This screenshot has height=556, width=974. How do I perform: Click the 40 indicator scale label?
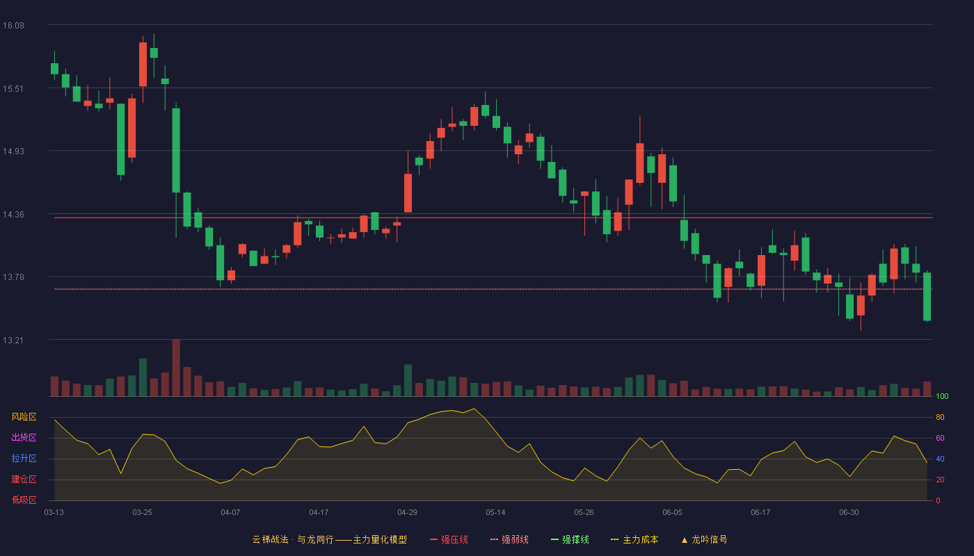pyautogui.click(x=940, y=459)
